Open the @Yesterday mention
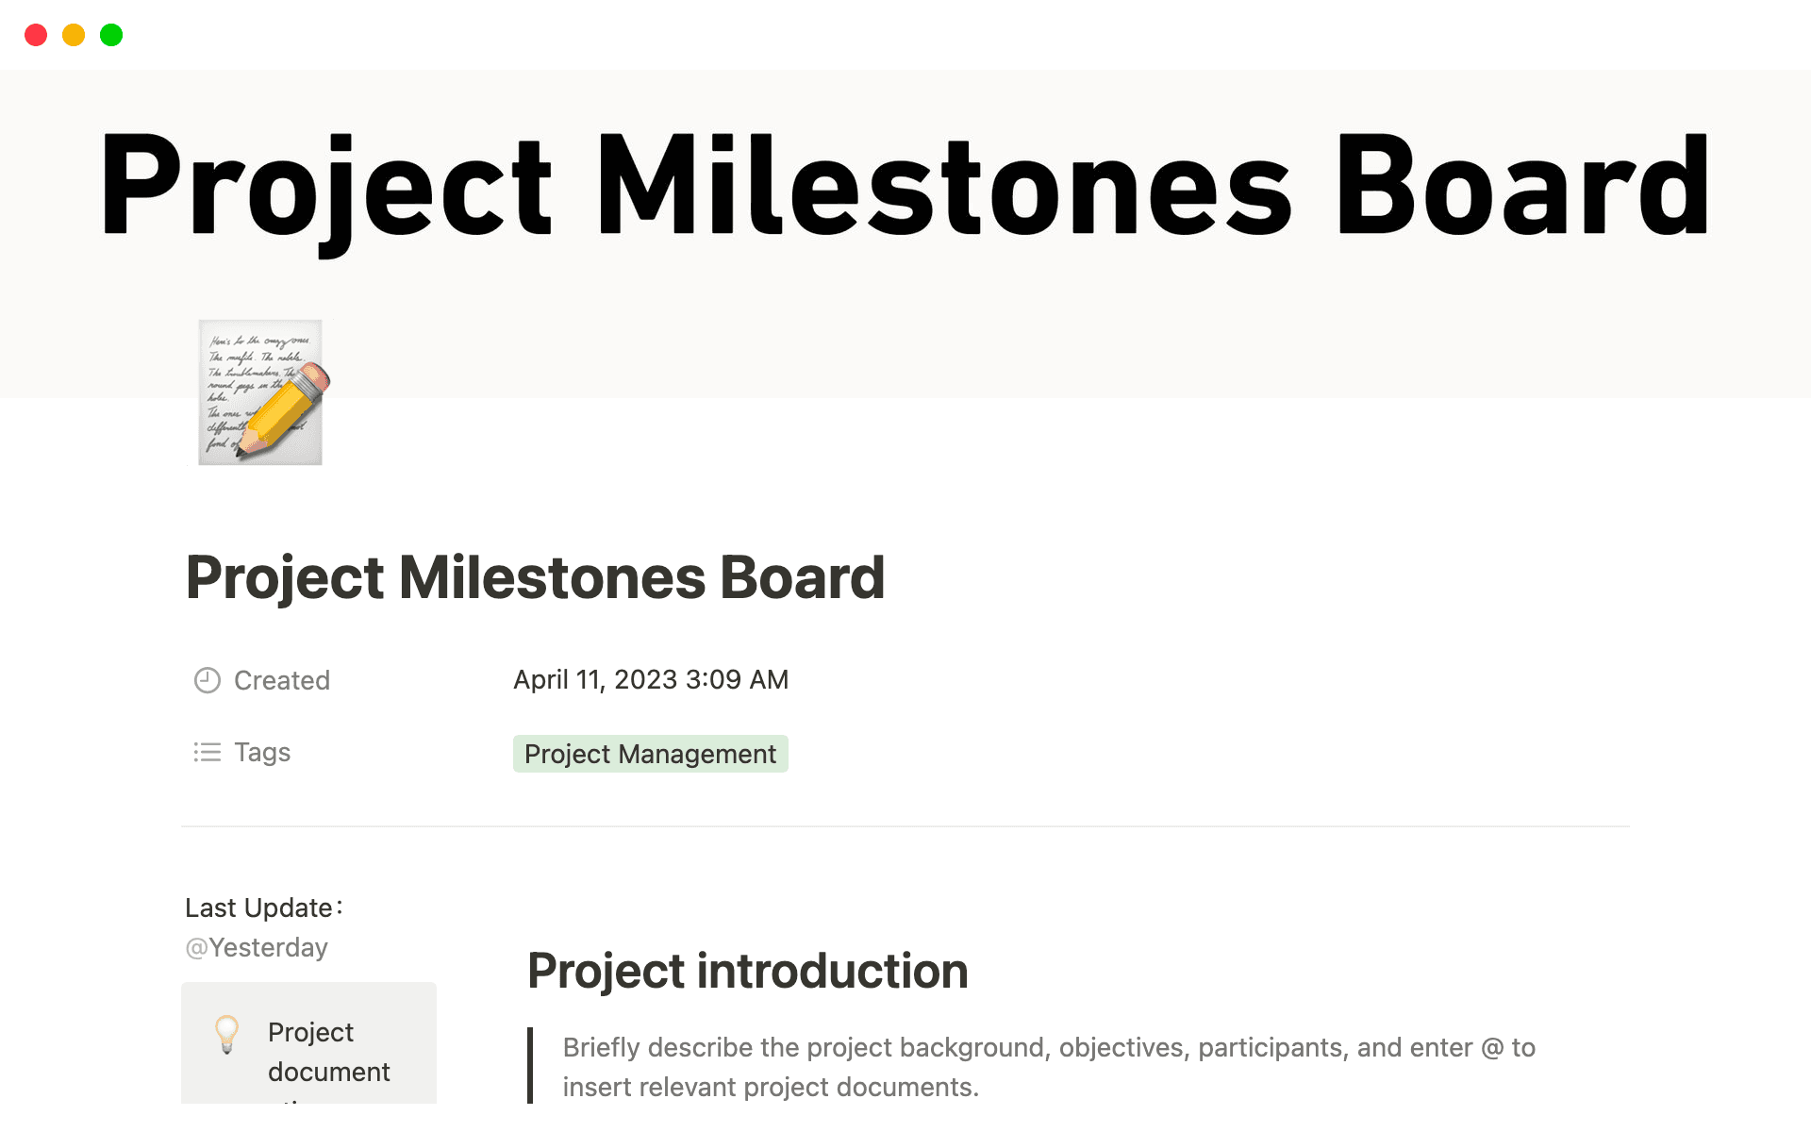 [x=256, y=947]
